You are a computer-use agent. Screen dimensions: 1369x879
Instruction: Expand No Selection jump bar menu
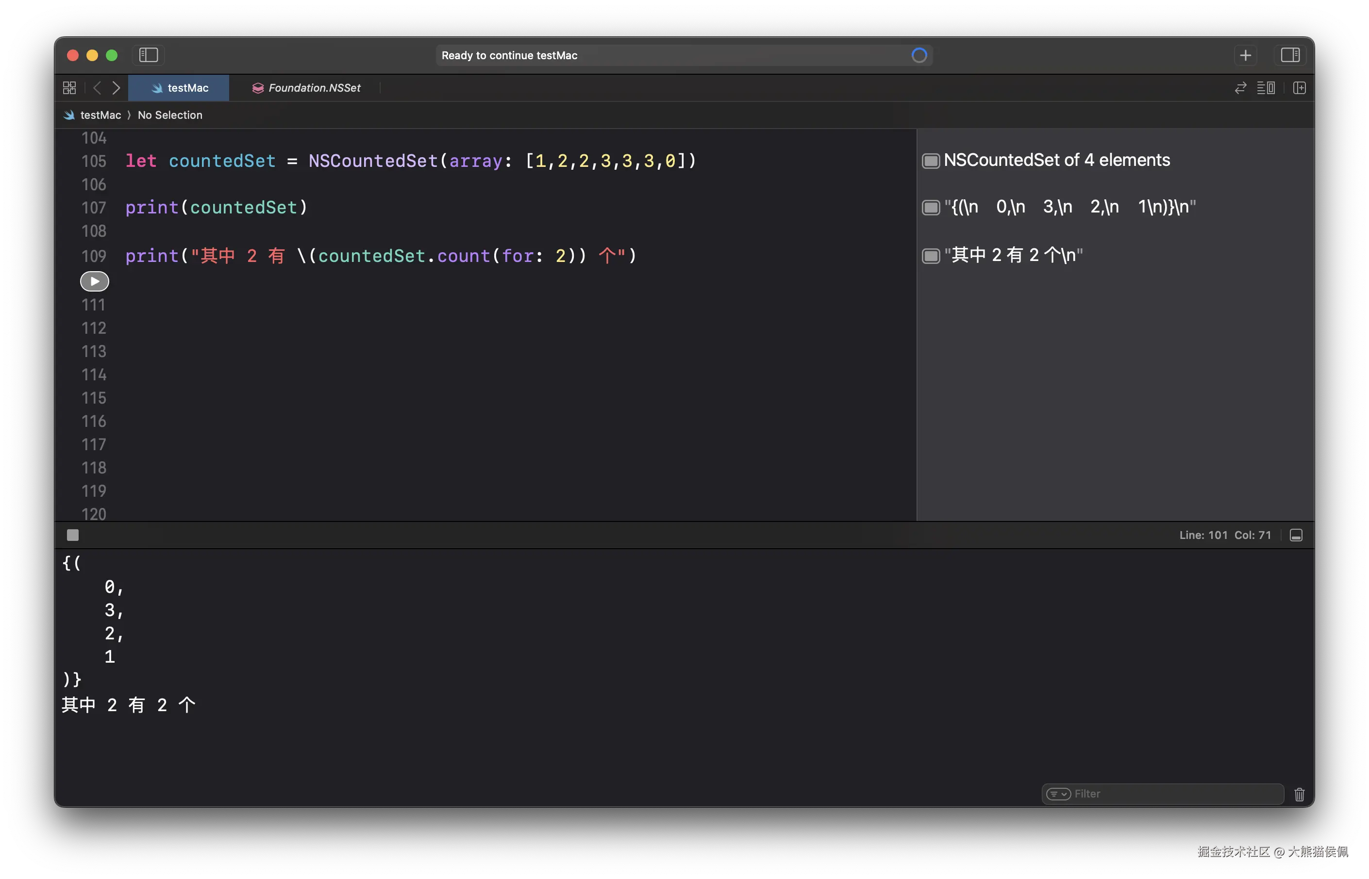tap(169, 115)
